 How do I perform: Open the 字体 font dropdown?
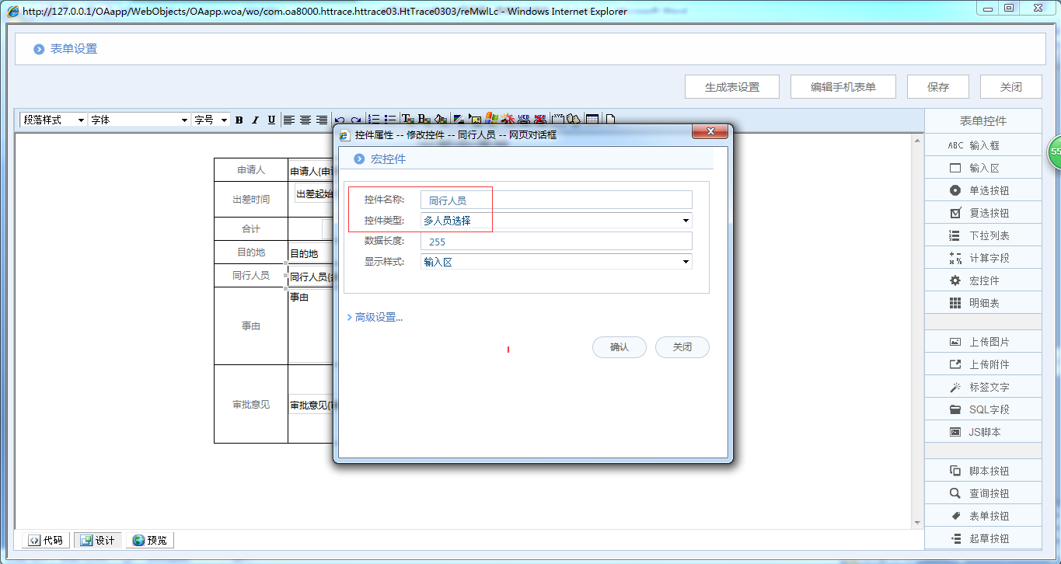coord(139,120)
